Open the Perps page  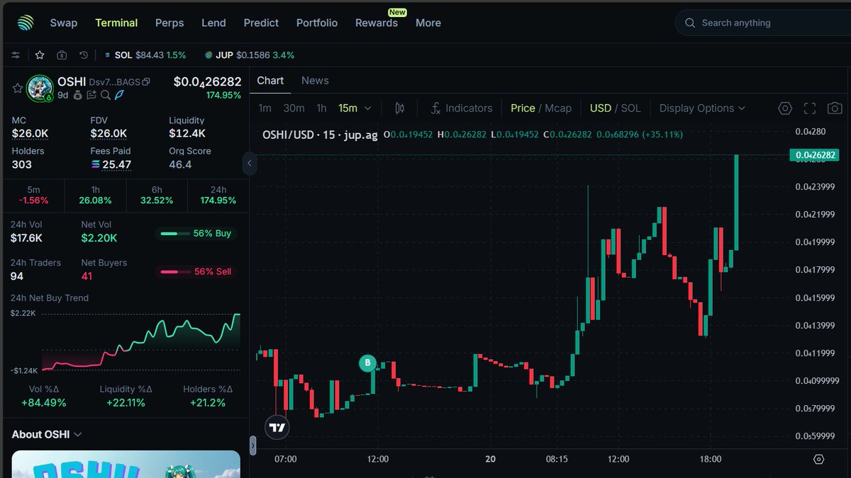pos(169,23)
